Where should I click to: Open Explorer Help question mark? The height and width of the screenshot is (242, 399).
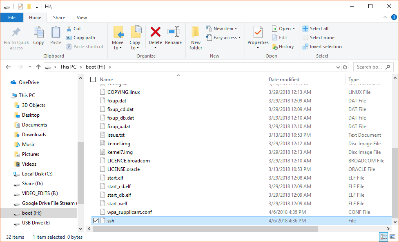coord(394,17)
